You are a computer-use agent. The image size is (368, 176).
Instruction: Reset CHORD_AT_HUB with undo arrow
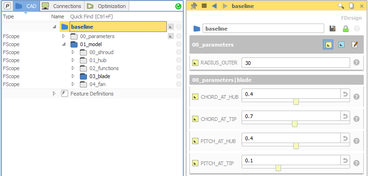(x=345, y=94)
